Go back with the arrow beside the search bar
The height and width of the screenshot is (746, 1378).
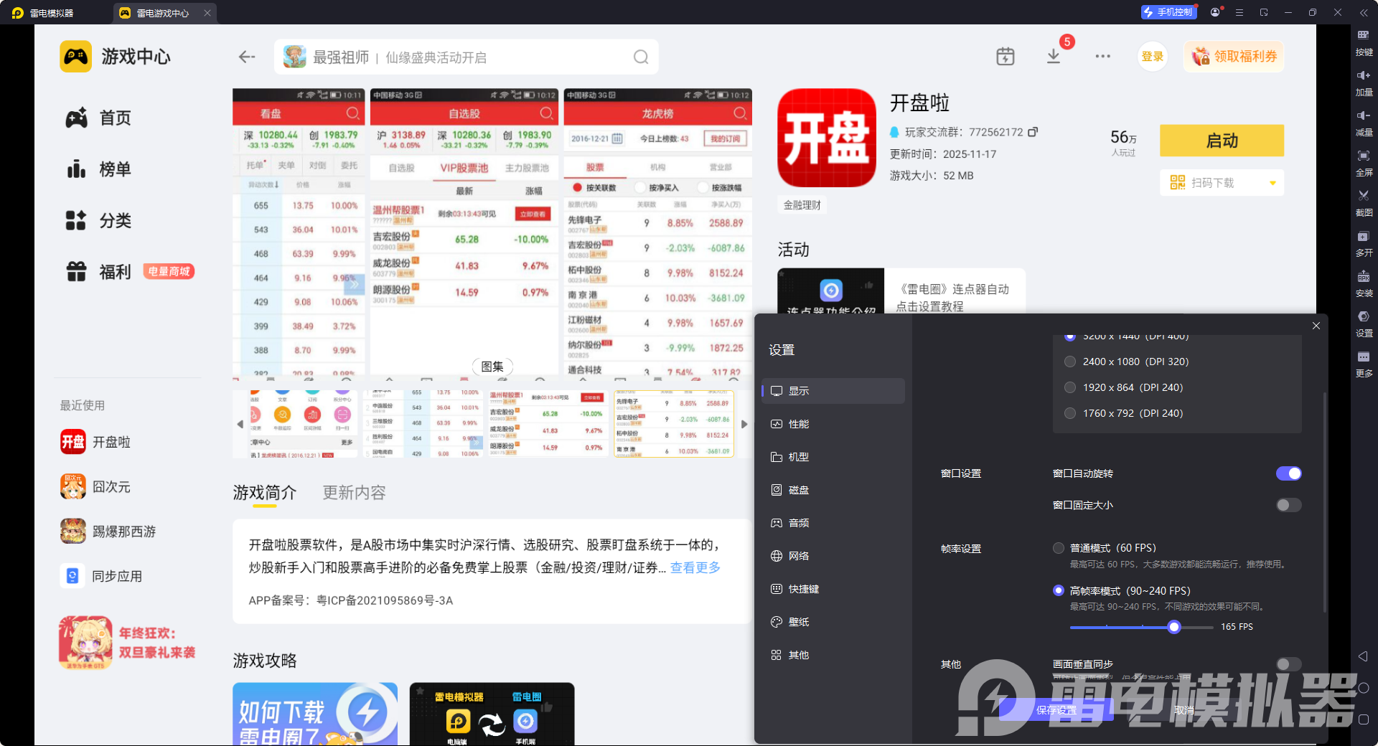click(x=247, y=57)
